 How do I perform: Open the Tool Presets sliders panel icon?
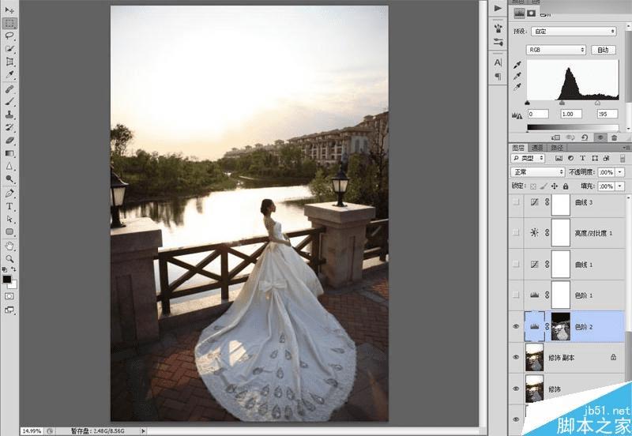click(498, 42)
